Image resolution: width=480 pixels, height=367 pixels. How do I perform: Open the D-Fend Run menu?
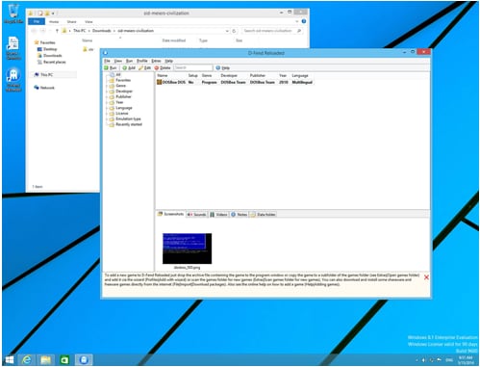[129, 61]
